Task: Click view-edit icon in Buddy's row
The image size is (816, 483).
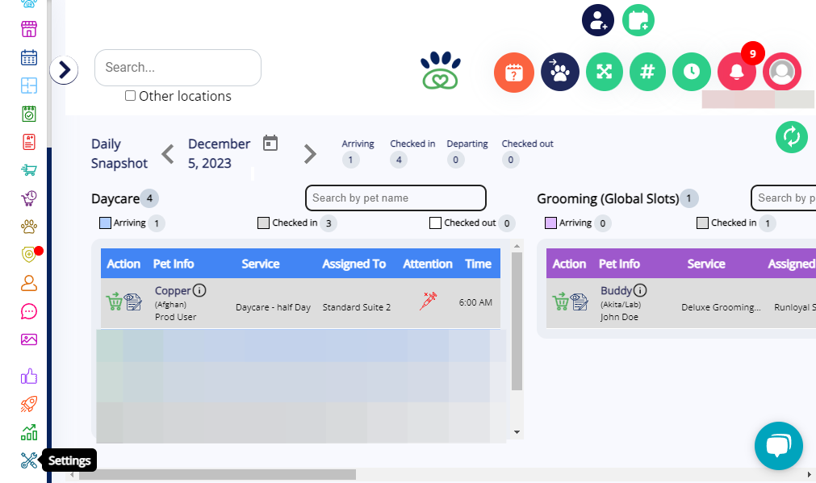Action: coord(579,302)
